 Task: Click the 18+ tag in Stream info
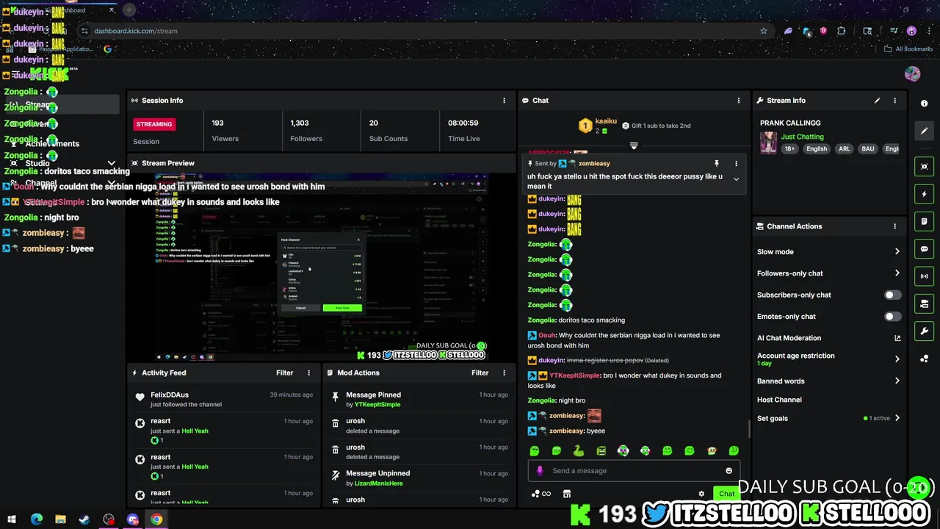coord(789,148)
